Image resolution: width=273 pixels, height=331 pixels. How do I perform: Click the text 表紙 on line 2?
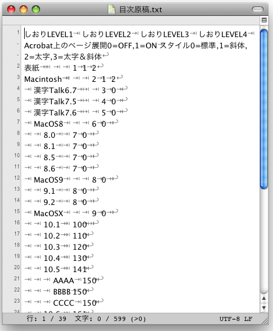(x=32, y=68)
